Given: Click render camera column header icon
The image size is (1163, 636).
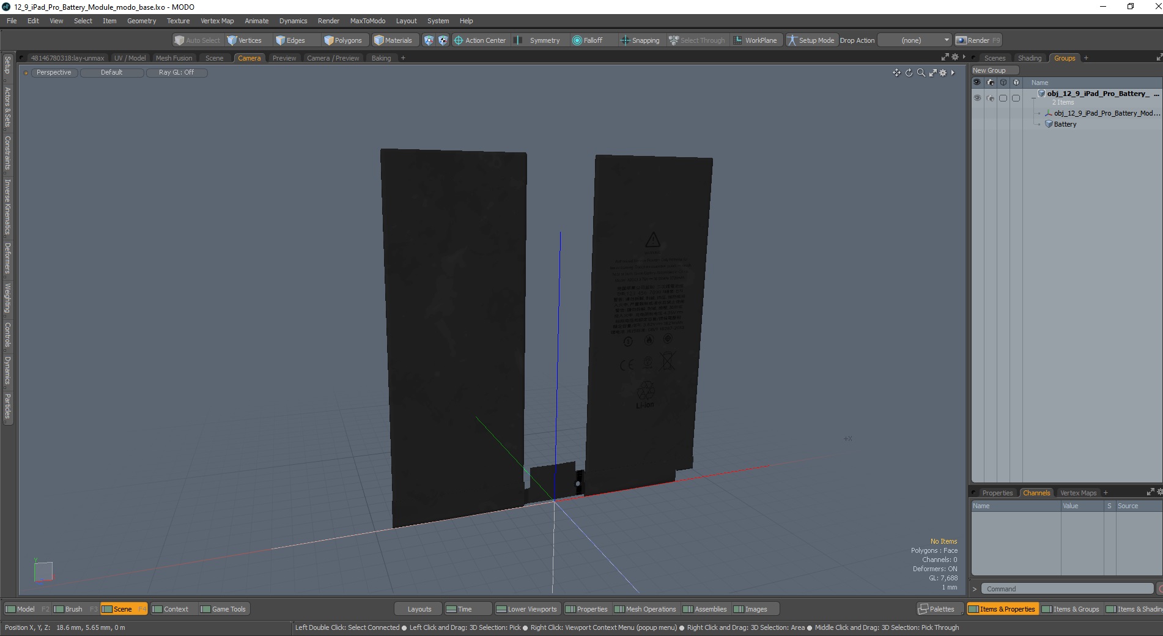Looking at the screenshot, I should point(991,82).
